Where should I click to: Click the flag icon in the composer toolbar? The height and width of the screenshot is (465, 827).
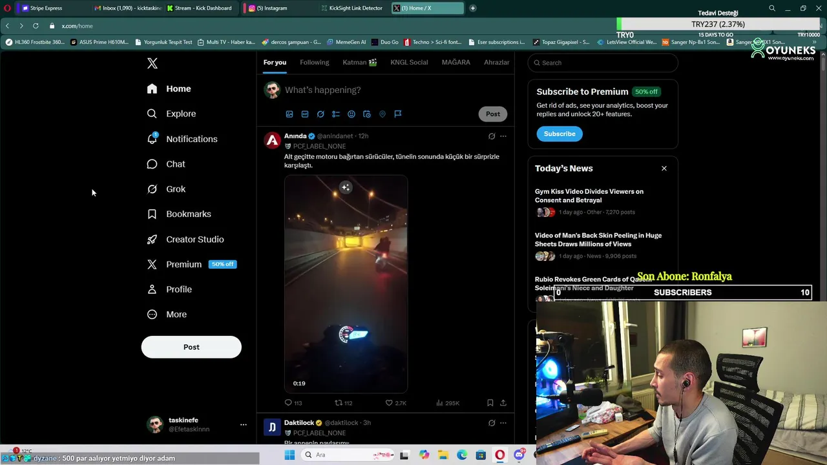(x=398, y=114)
